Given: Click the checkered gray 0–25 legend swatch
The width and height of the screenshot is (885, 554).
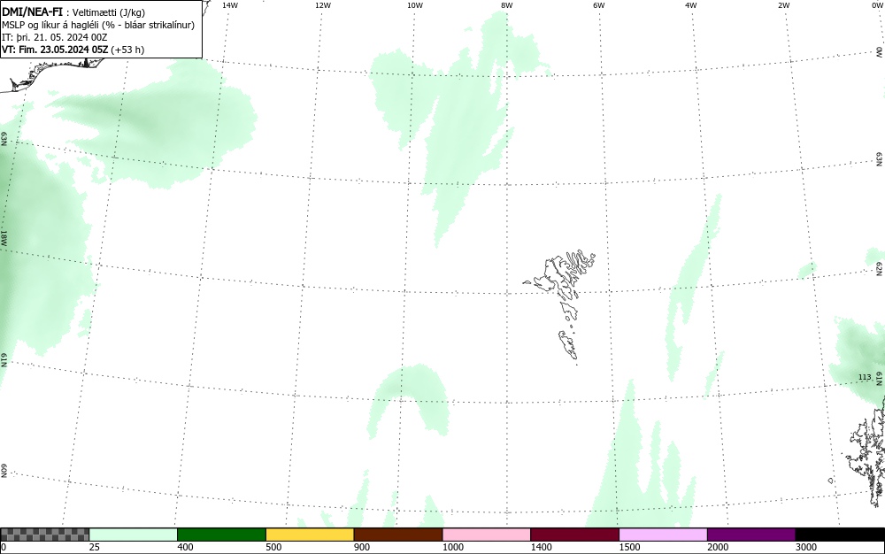Looking at the screenshot, I should click(x=44, y=535).
